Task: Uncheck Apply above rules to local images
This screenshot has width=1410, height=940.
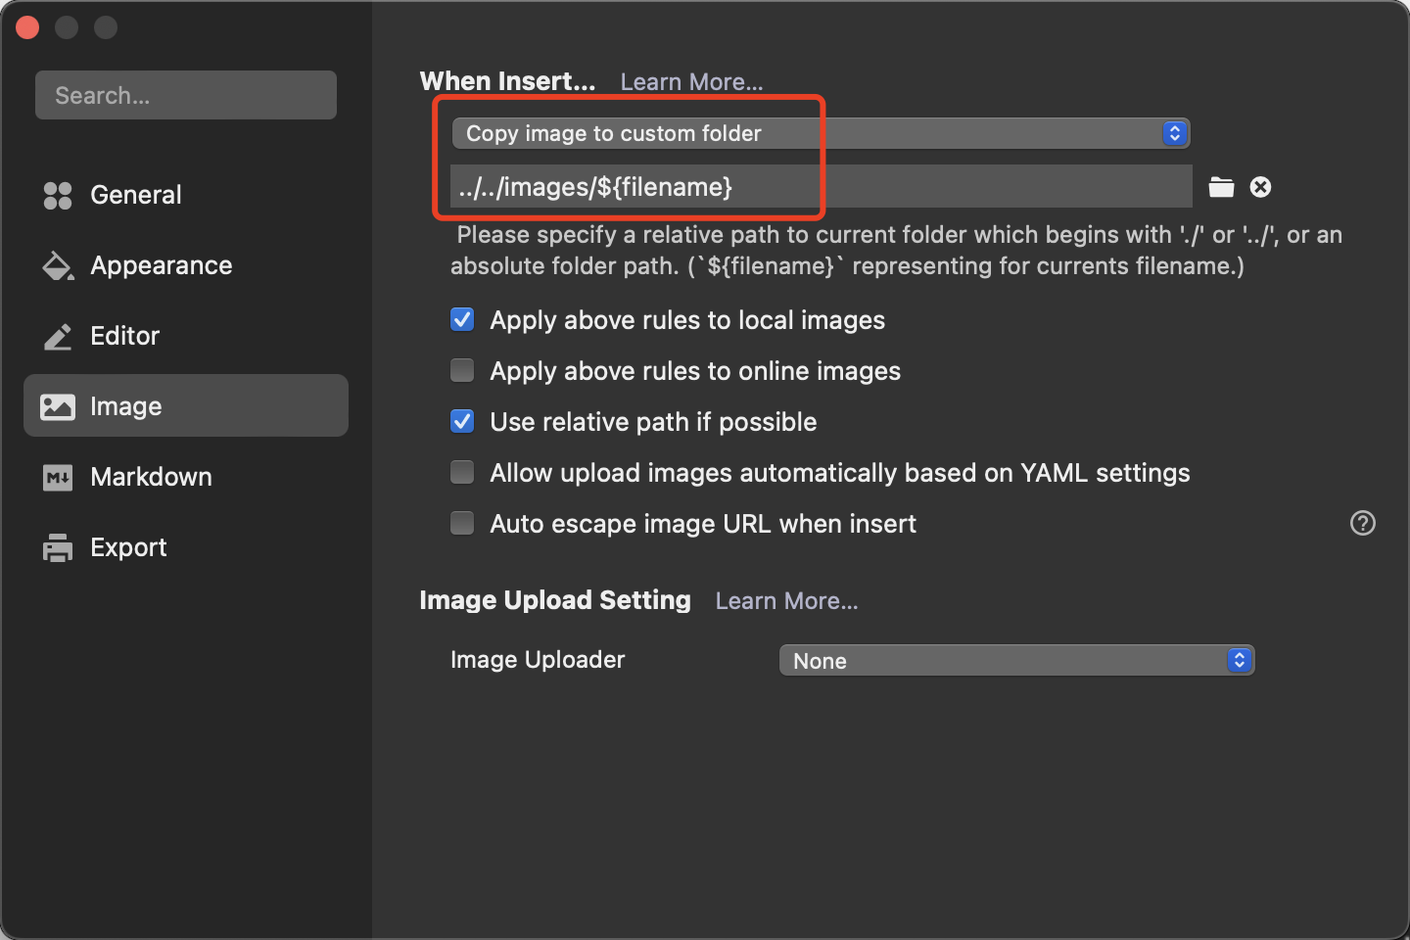Action: point(462,320)
